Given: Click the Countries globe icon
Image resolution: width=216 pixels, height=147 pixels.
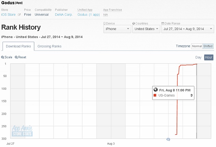Looking at the screenshot, I should pos(133,24).
